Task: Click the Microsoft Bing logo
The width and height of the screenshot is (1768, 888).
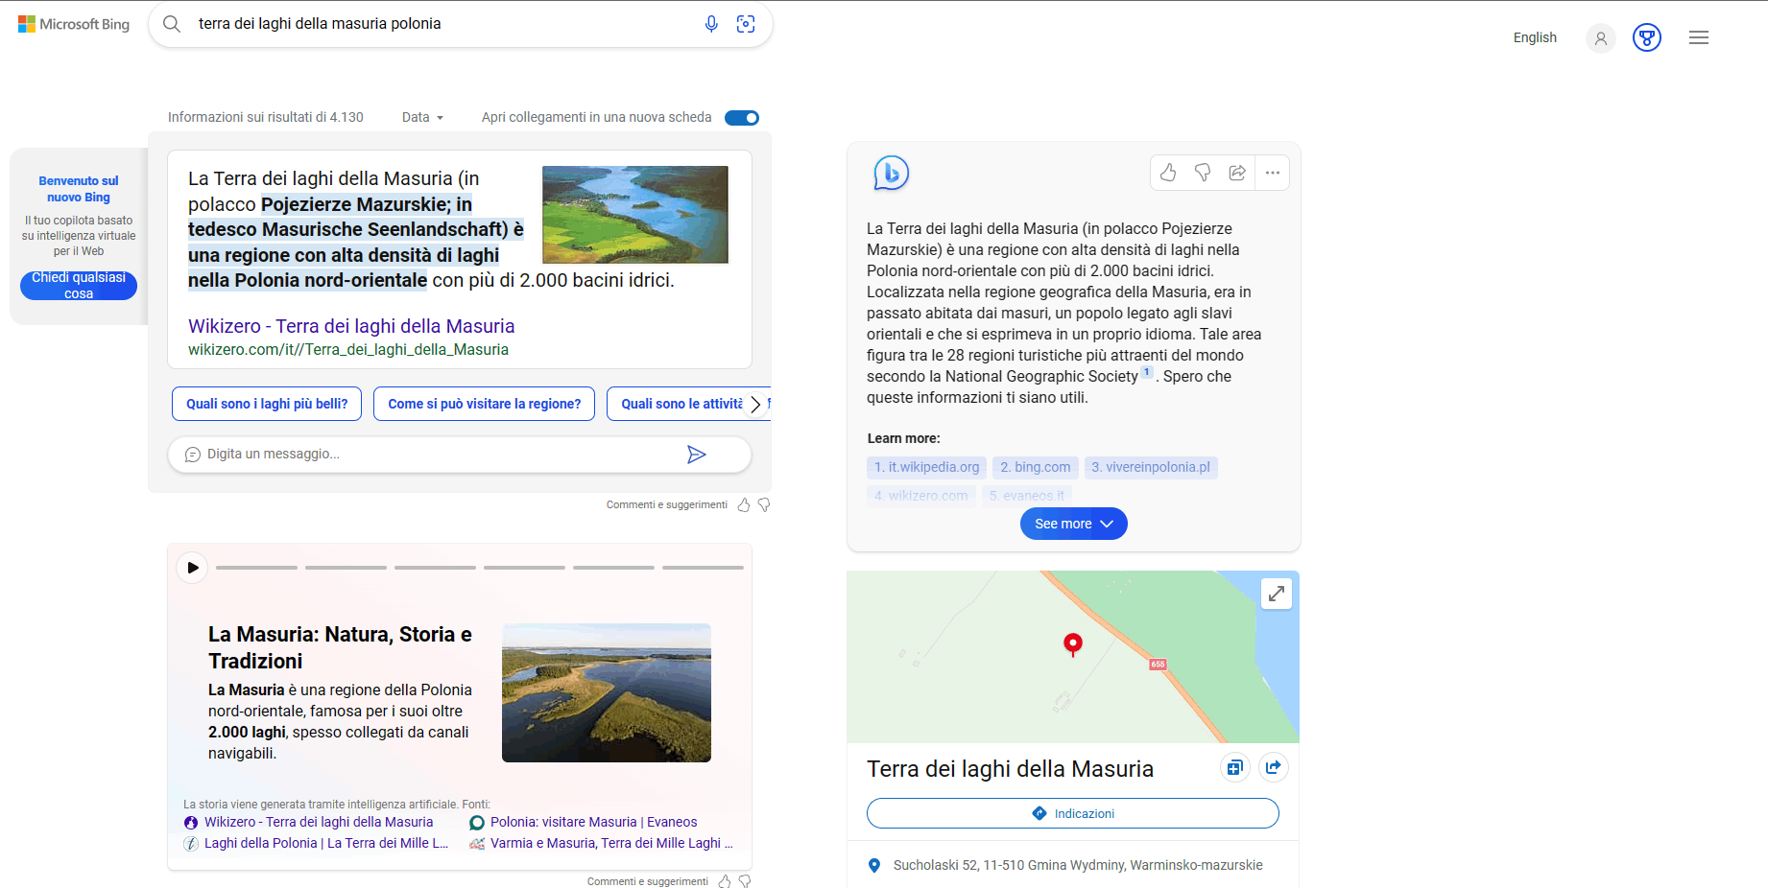Action: click(74, 24)
